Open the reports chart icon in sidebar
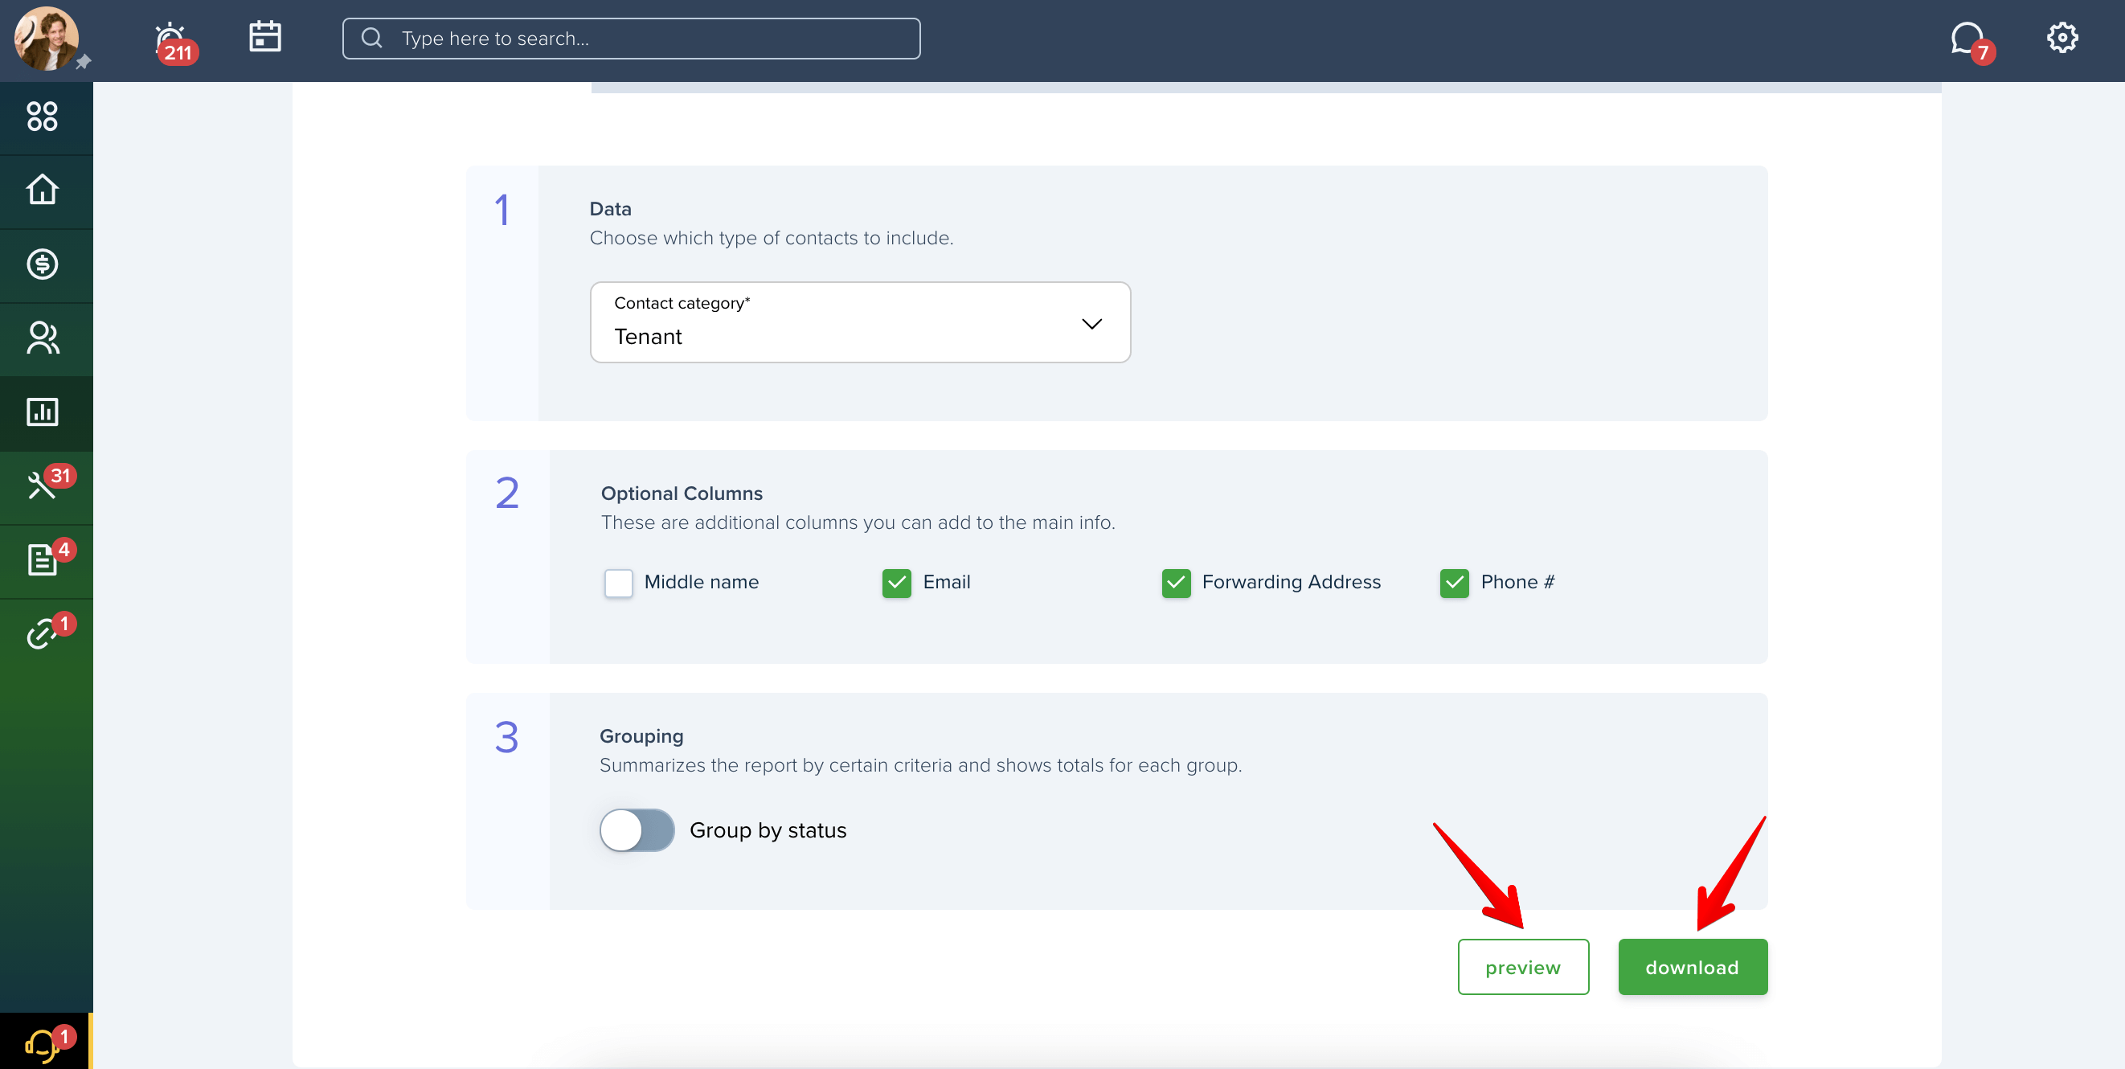The width and height of the screenshot is (2125, 1069). 42,412
